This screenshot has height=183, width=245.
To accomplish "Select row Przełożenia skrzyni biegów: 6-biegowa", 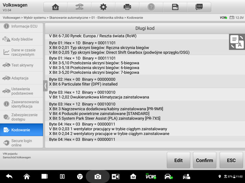I will (94, 68).
